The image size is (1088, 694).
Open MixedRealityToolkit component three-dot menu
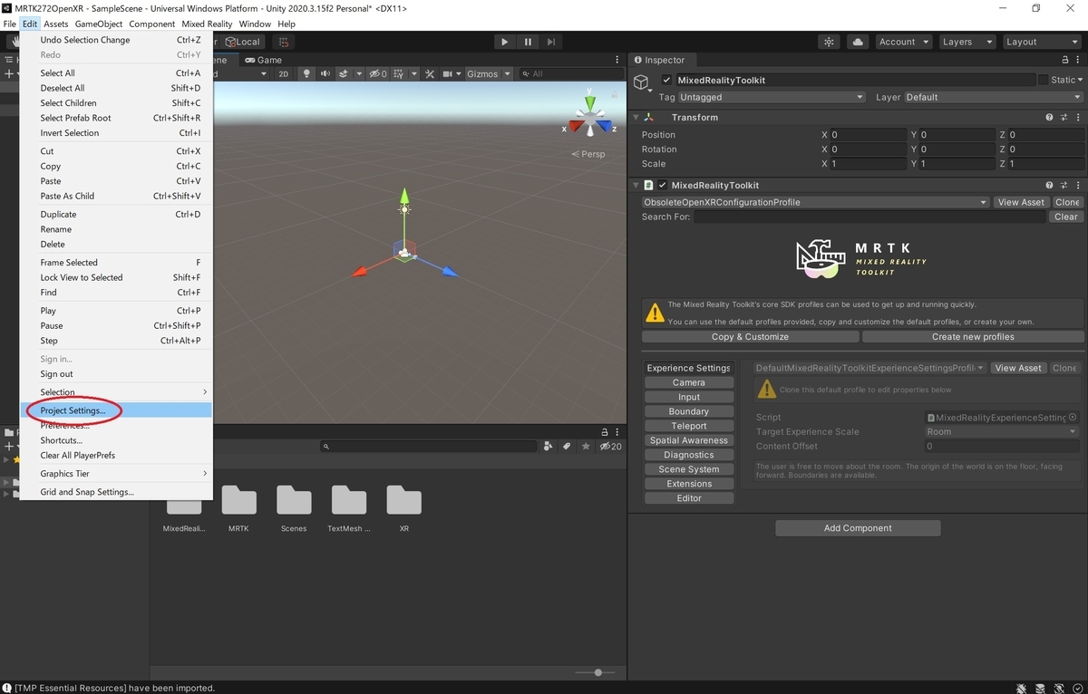1076,186
